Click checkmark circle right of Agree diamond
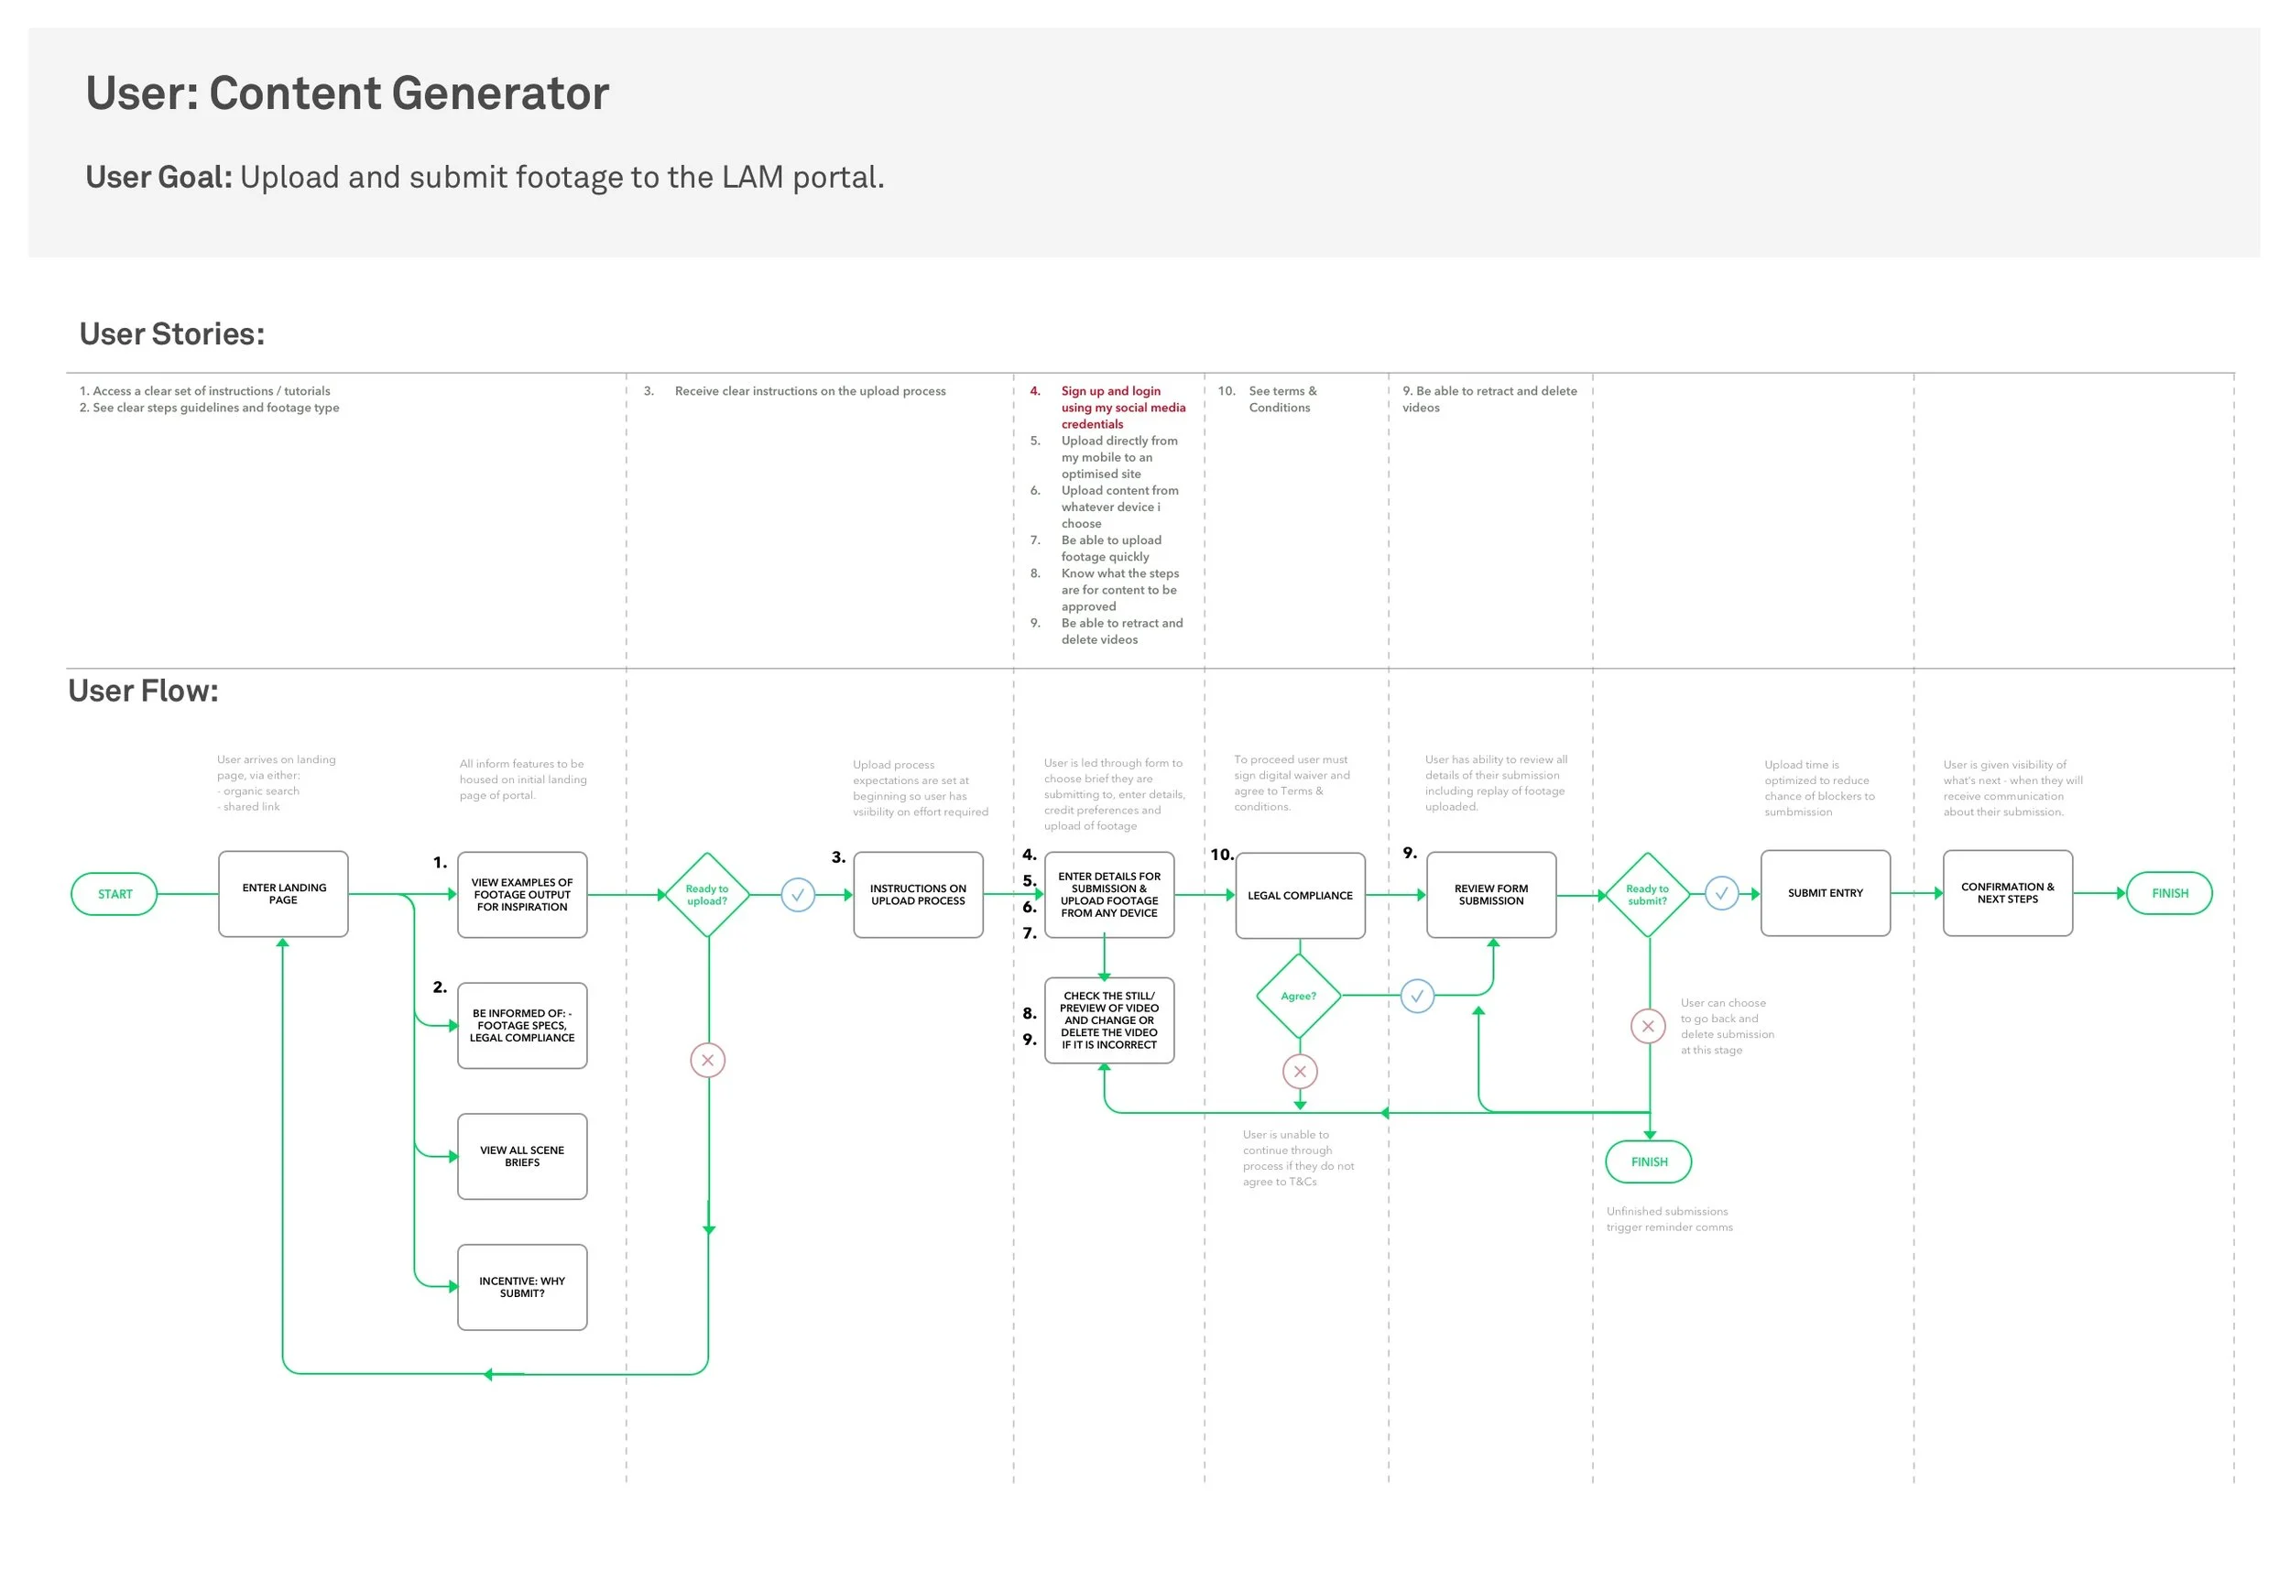 pos(1417,997)
